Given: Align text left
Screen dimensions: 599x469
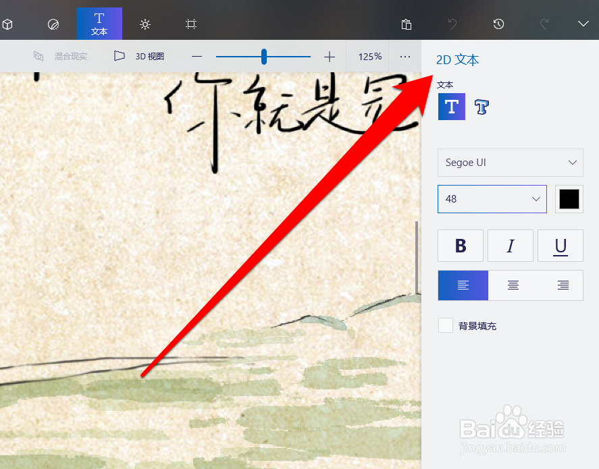Looking at the screenshot, I should (463, 285).
